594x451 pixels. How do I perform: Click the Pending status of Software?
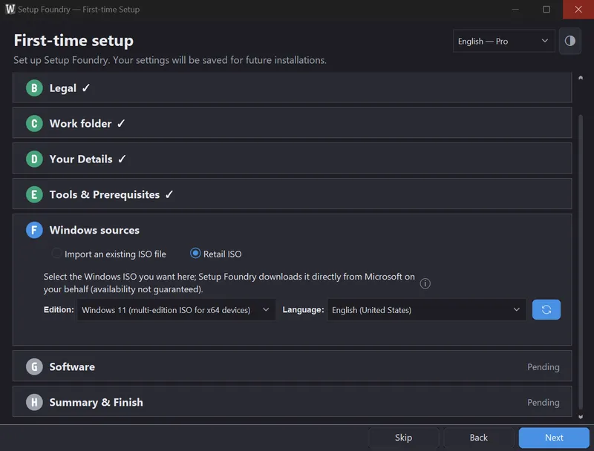click(543, 366)
